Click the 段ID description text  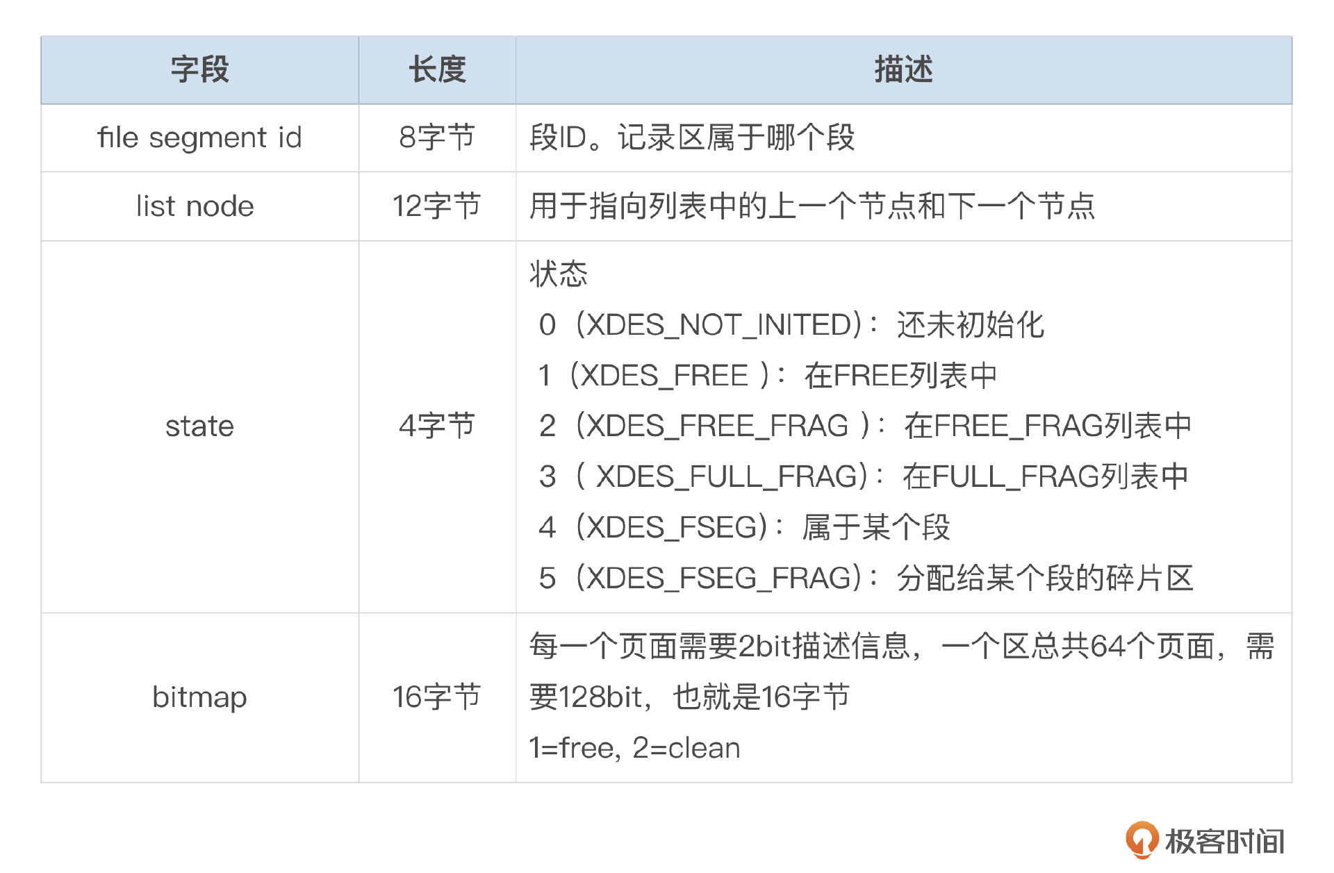coord(692,138)
